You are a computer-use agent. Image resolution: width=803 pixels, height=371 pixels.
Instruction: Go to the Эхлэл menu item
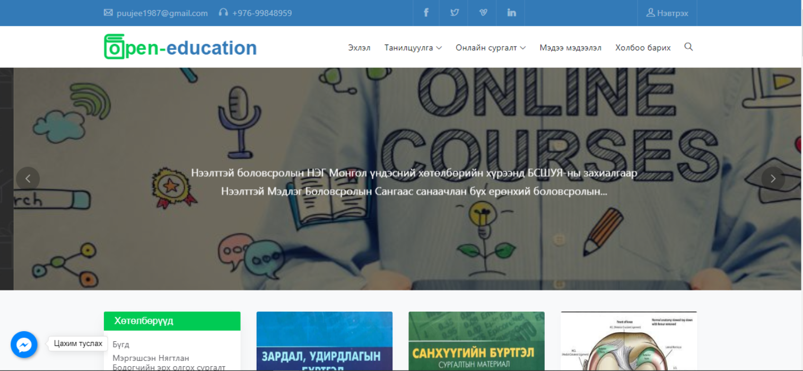click(x=359, y=48)
